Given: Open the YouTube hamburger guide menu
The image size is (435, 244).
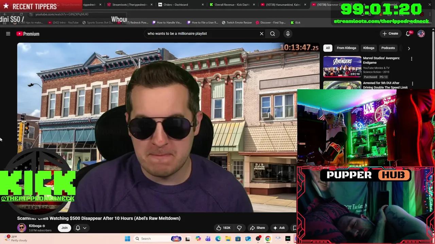Looking at the screenshot, I should [8, 34].
